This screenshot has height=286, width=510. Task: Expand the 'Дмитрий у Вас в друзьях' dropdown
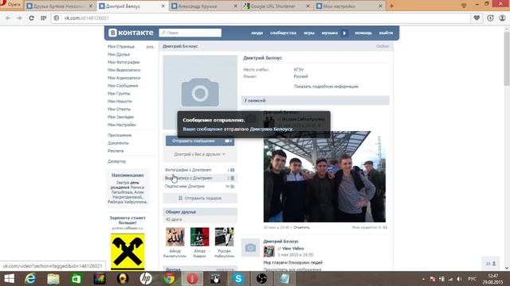[x=200, y=154]
